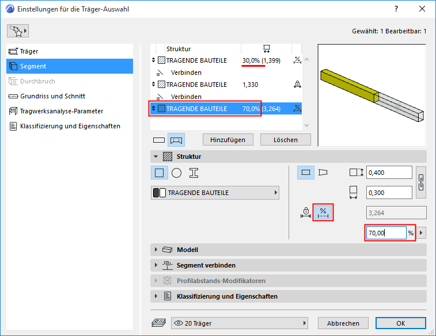Screen dimensions: 436x336
Task: Expand the Segment verbinden panel
Action: pos(156,265)
